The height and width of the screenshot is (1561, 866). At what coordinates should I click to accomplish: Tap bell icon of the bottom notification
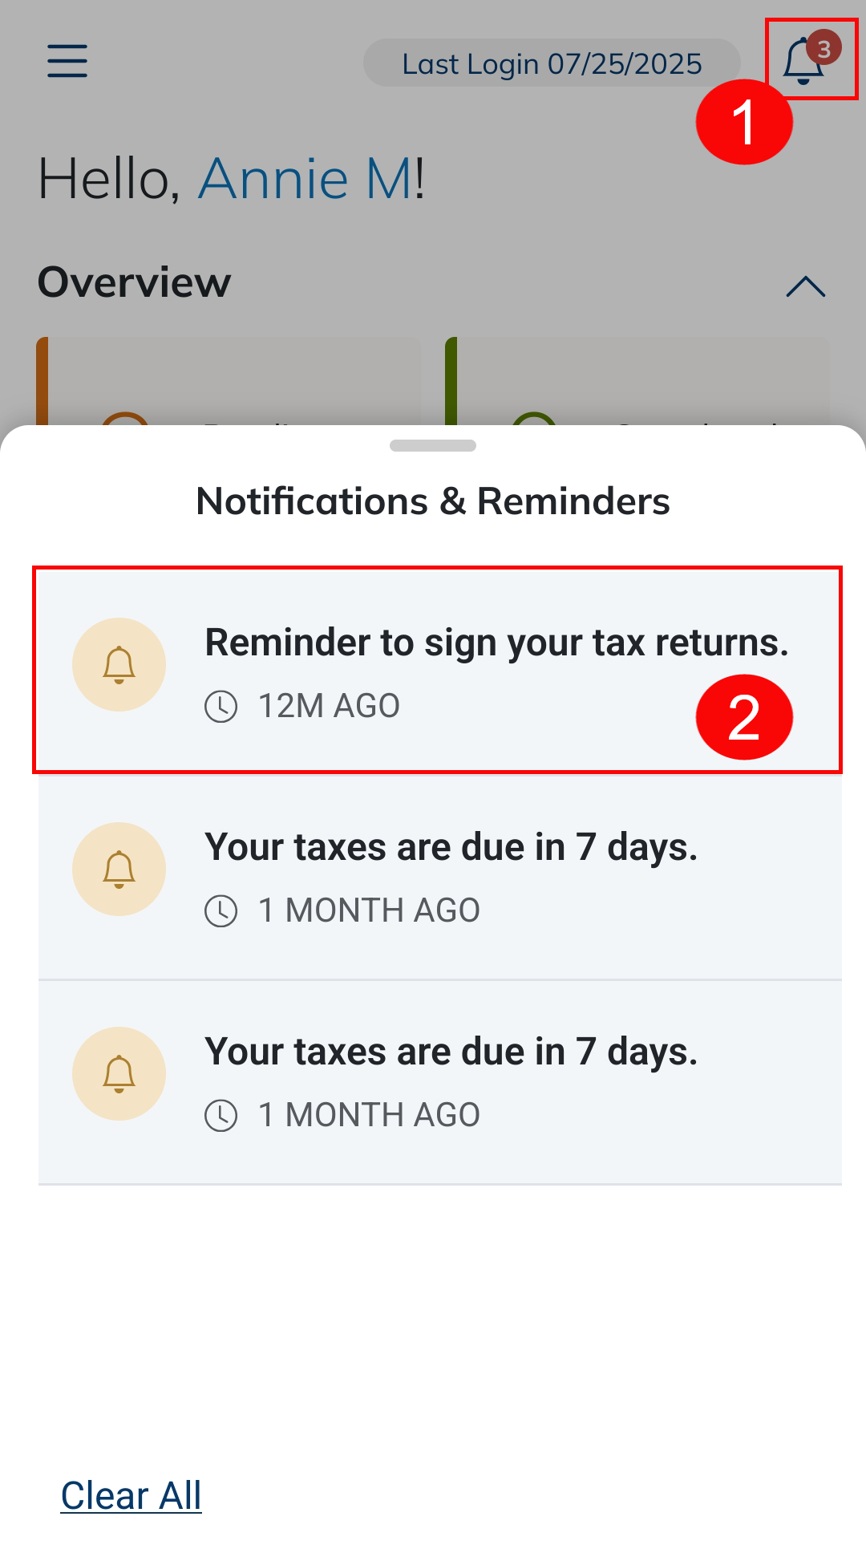(x=119, y=1073)
